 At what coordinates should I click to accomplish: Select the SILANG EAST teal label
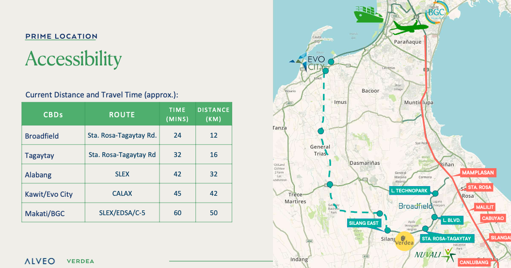pyautogui.click(x=364, y=223)
